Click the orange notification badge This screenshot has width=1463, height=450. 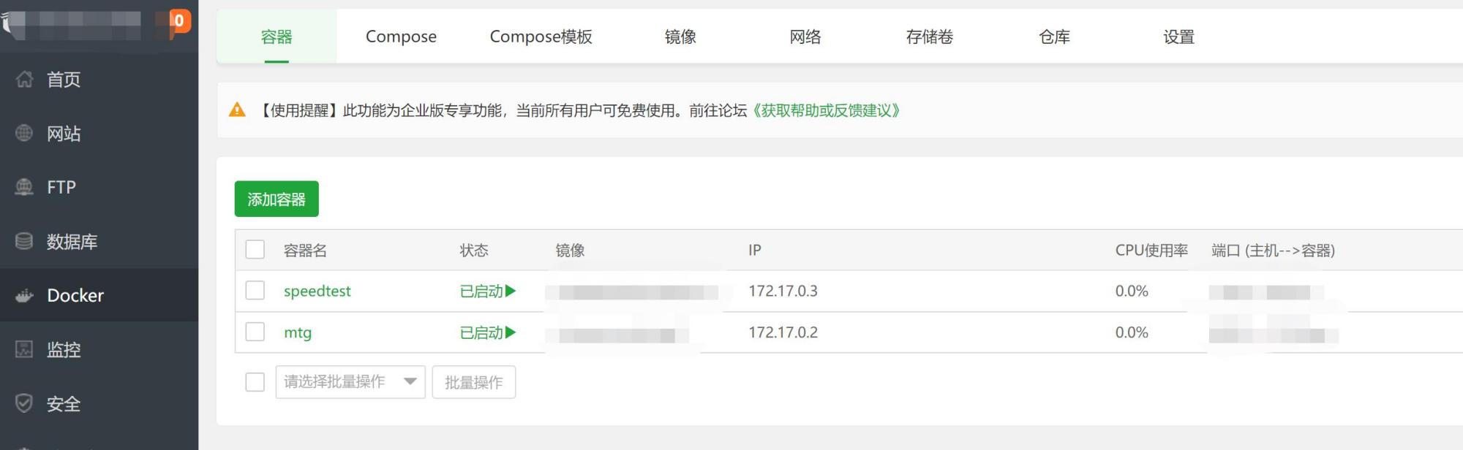click(179, 20)
